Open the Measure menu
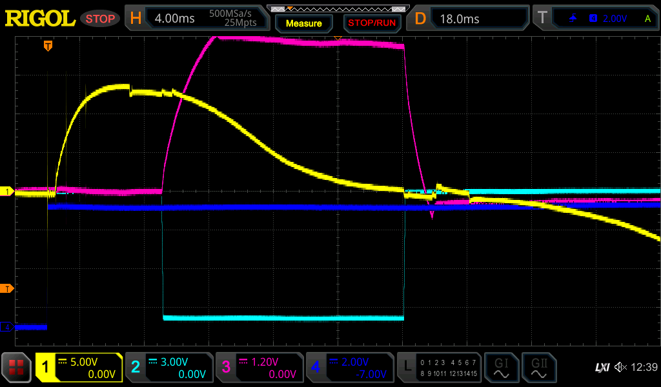The width and height of the screenshot is (661, 387). [303, 23]
